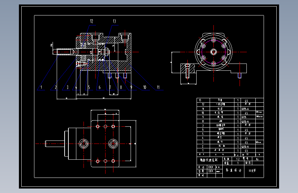Click callout number 10 under the section view
The image size is (298, 193).
[145, 87]
